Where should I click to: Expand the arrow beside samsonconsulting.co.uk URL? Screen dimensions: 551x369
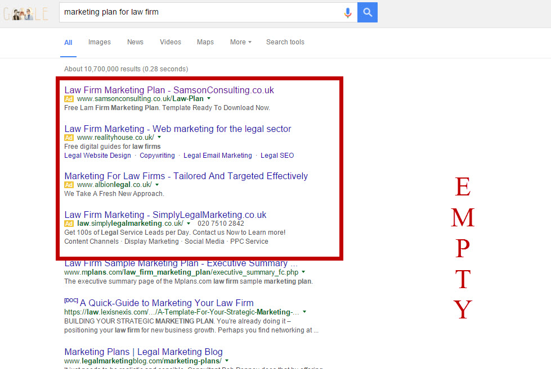point(209,98)
